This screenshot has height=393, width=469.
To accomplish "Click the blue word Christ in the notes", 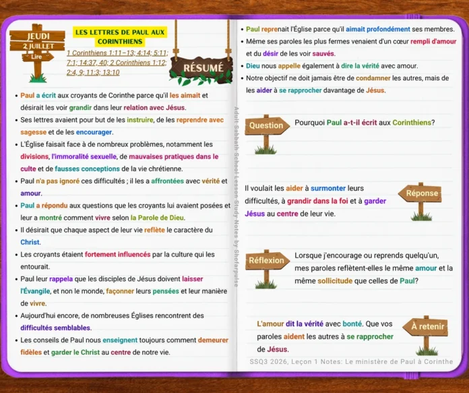I will (x=30, y=242).
